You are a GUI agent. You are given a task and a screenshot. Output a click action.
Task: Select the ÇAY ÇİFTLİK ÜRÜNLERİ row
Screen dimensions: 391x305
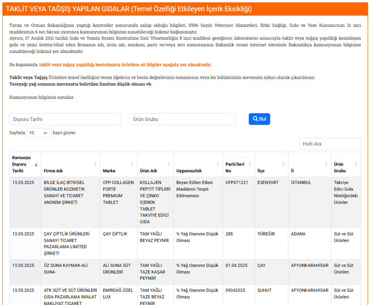[185, 243]
